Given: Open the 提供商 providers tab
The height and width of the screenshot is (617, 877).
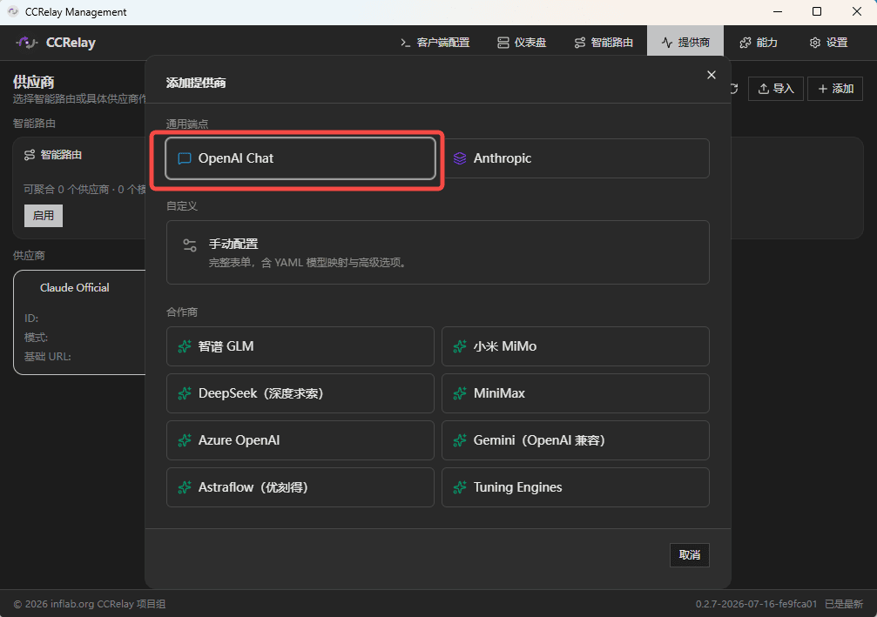Looking at the screenshot, I should click(x=685, y=43).
